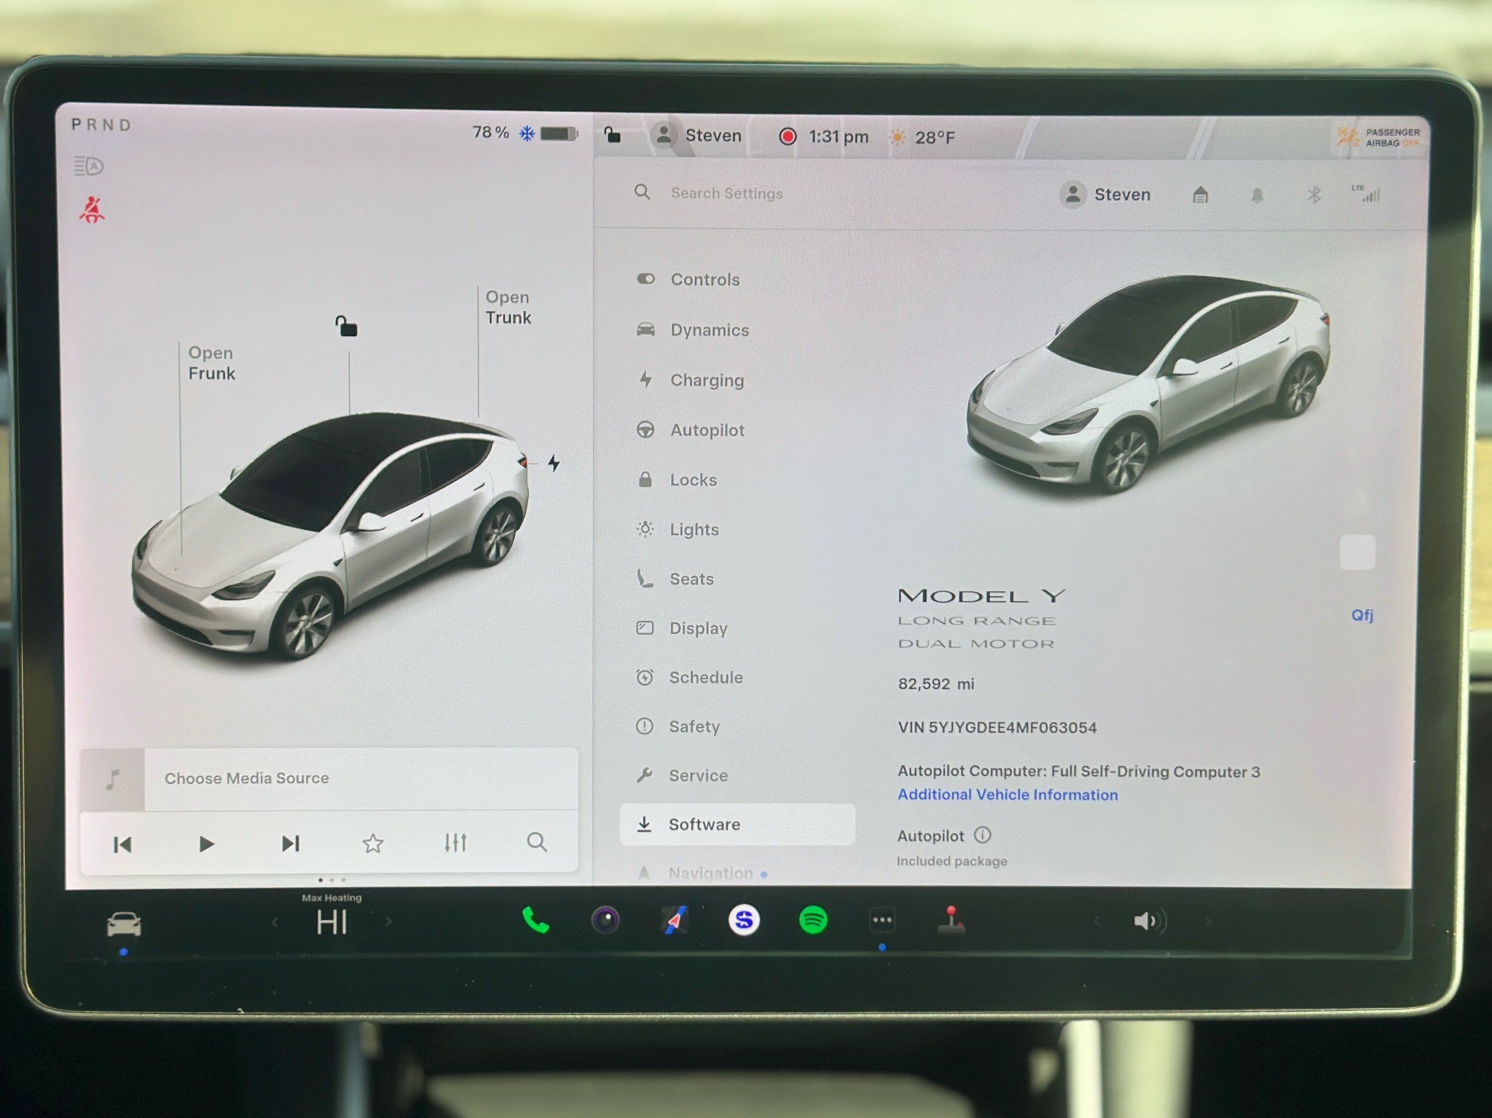This screenshot has height=1118, width=1492.
Task: Open the Spotify app icon
Action: (x=813, y=921)
